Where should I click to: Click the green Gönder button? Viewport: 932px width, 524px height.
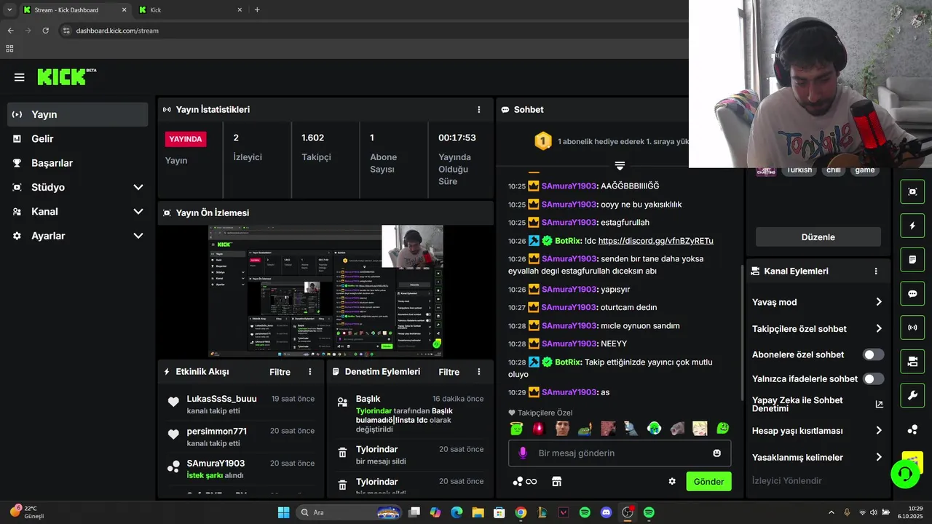pyautogui.click(x=708, y=482)
